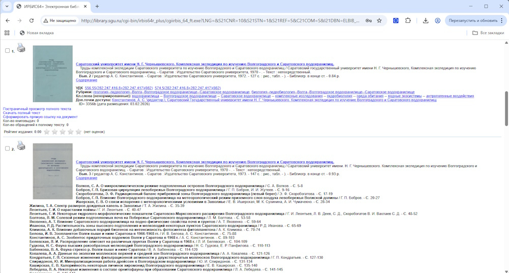Image resolution: width=509 pixels, height=273 pixels.
Task: Open a new browser tab
Action: [x=97, y=7]
